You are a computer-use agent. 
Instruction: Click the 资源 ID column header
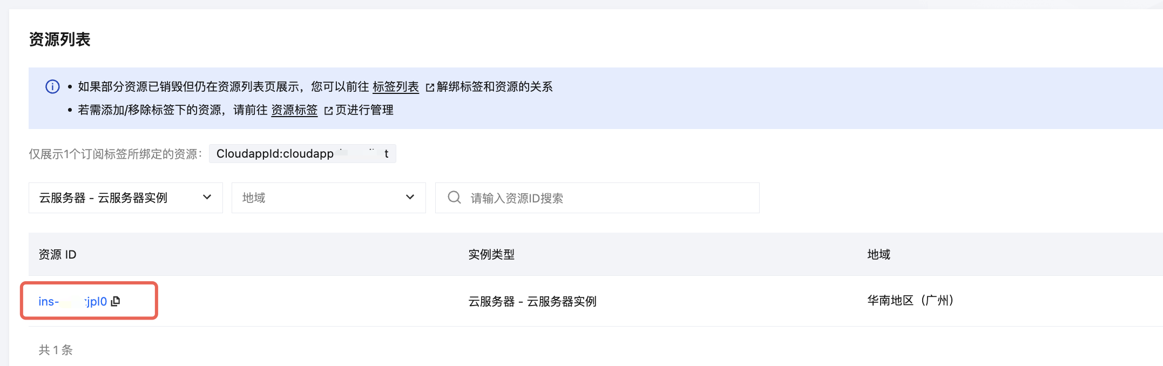[58, 255]
